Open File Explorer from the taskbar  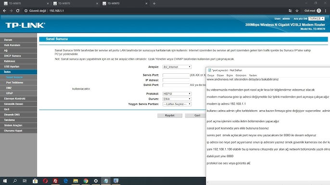pyautogui.click(x=76, y=181)
